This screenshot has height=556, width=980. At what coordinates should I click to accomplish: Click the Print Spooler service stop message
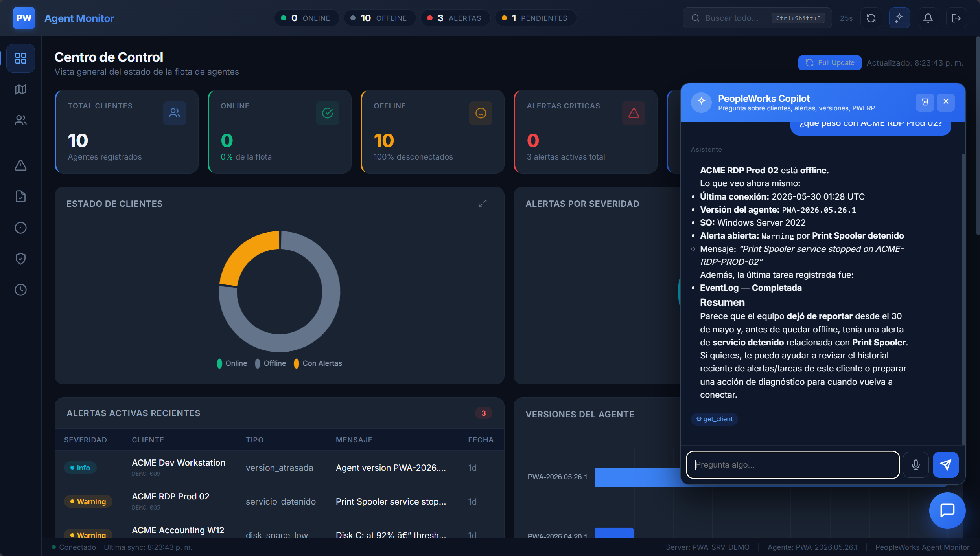click(x=391, y=502)
